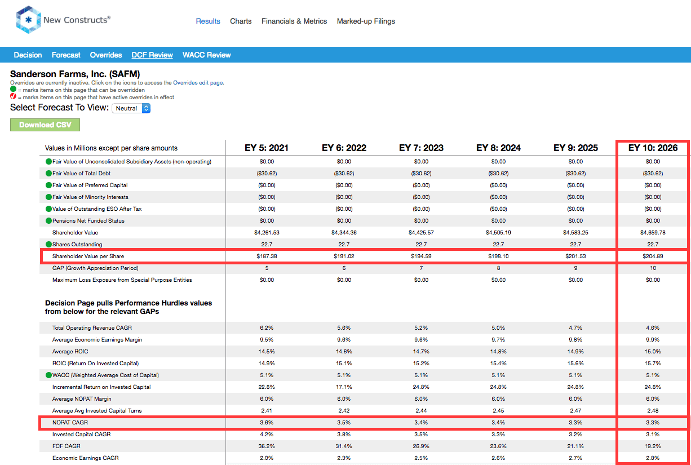Click the EY 6: 2022 column header
The width and height of the screenshot is (691, 465).
[344, 148]
